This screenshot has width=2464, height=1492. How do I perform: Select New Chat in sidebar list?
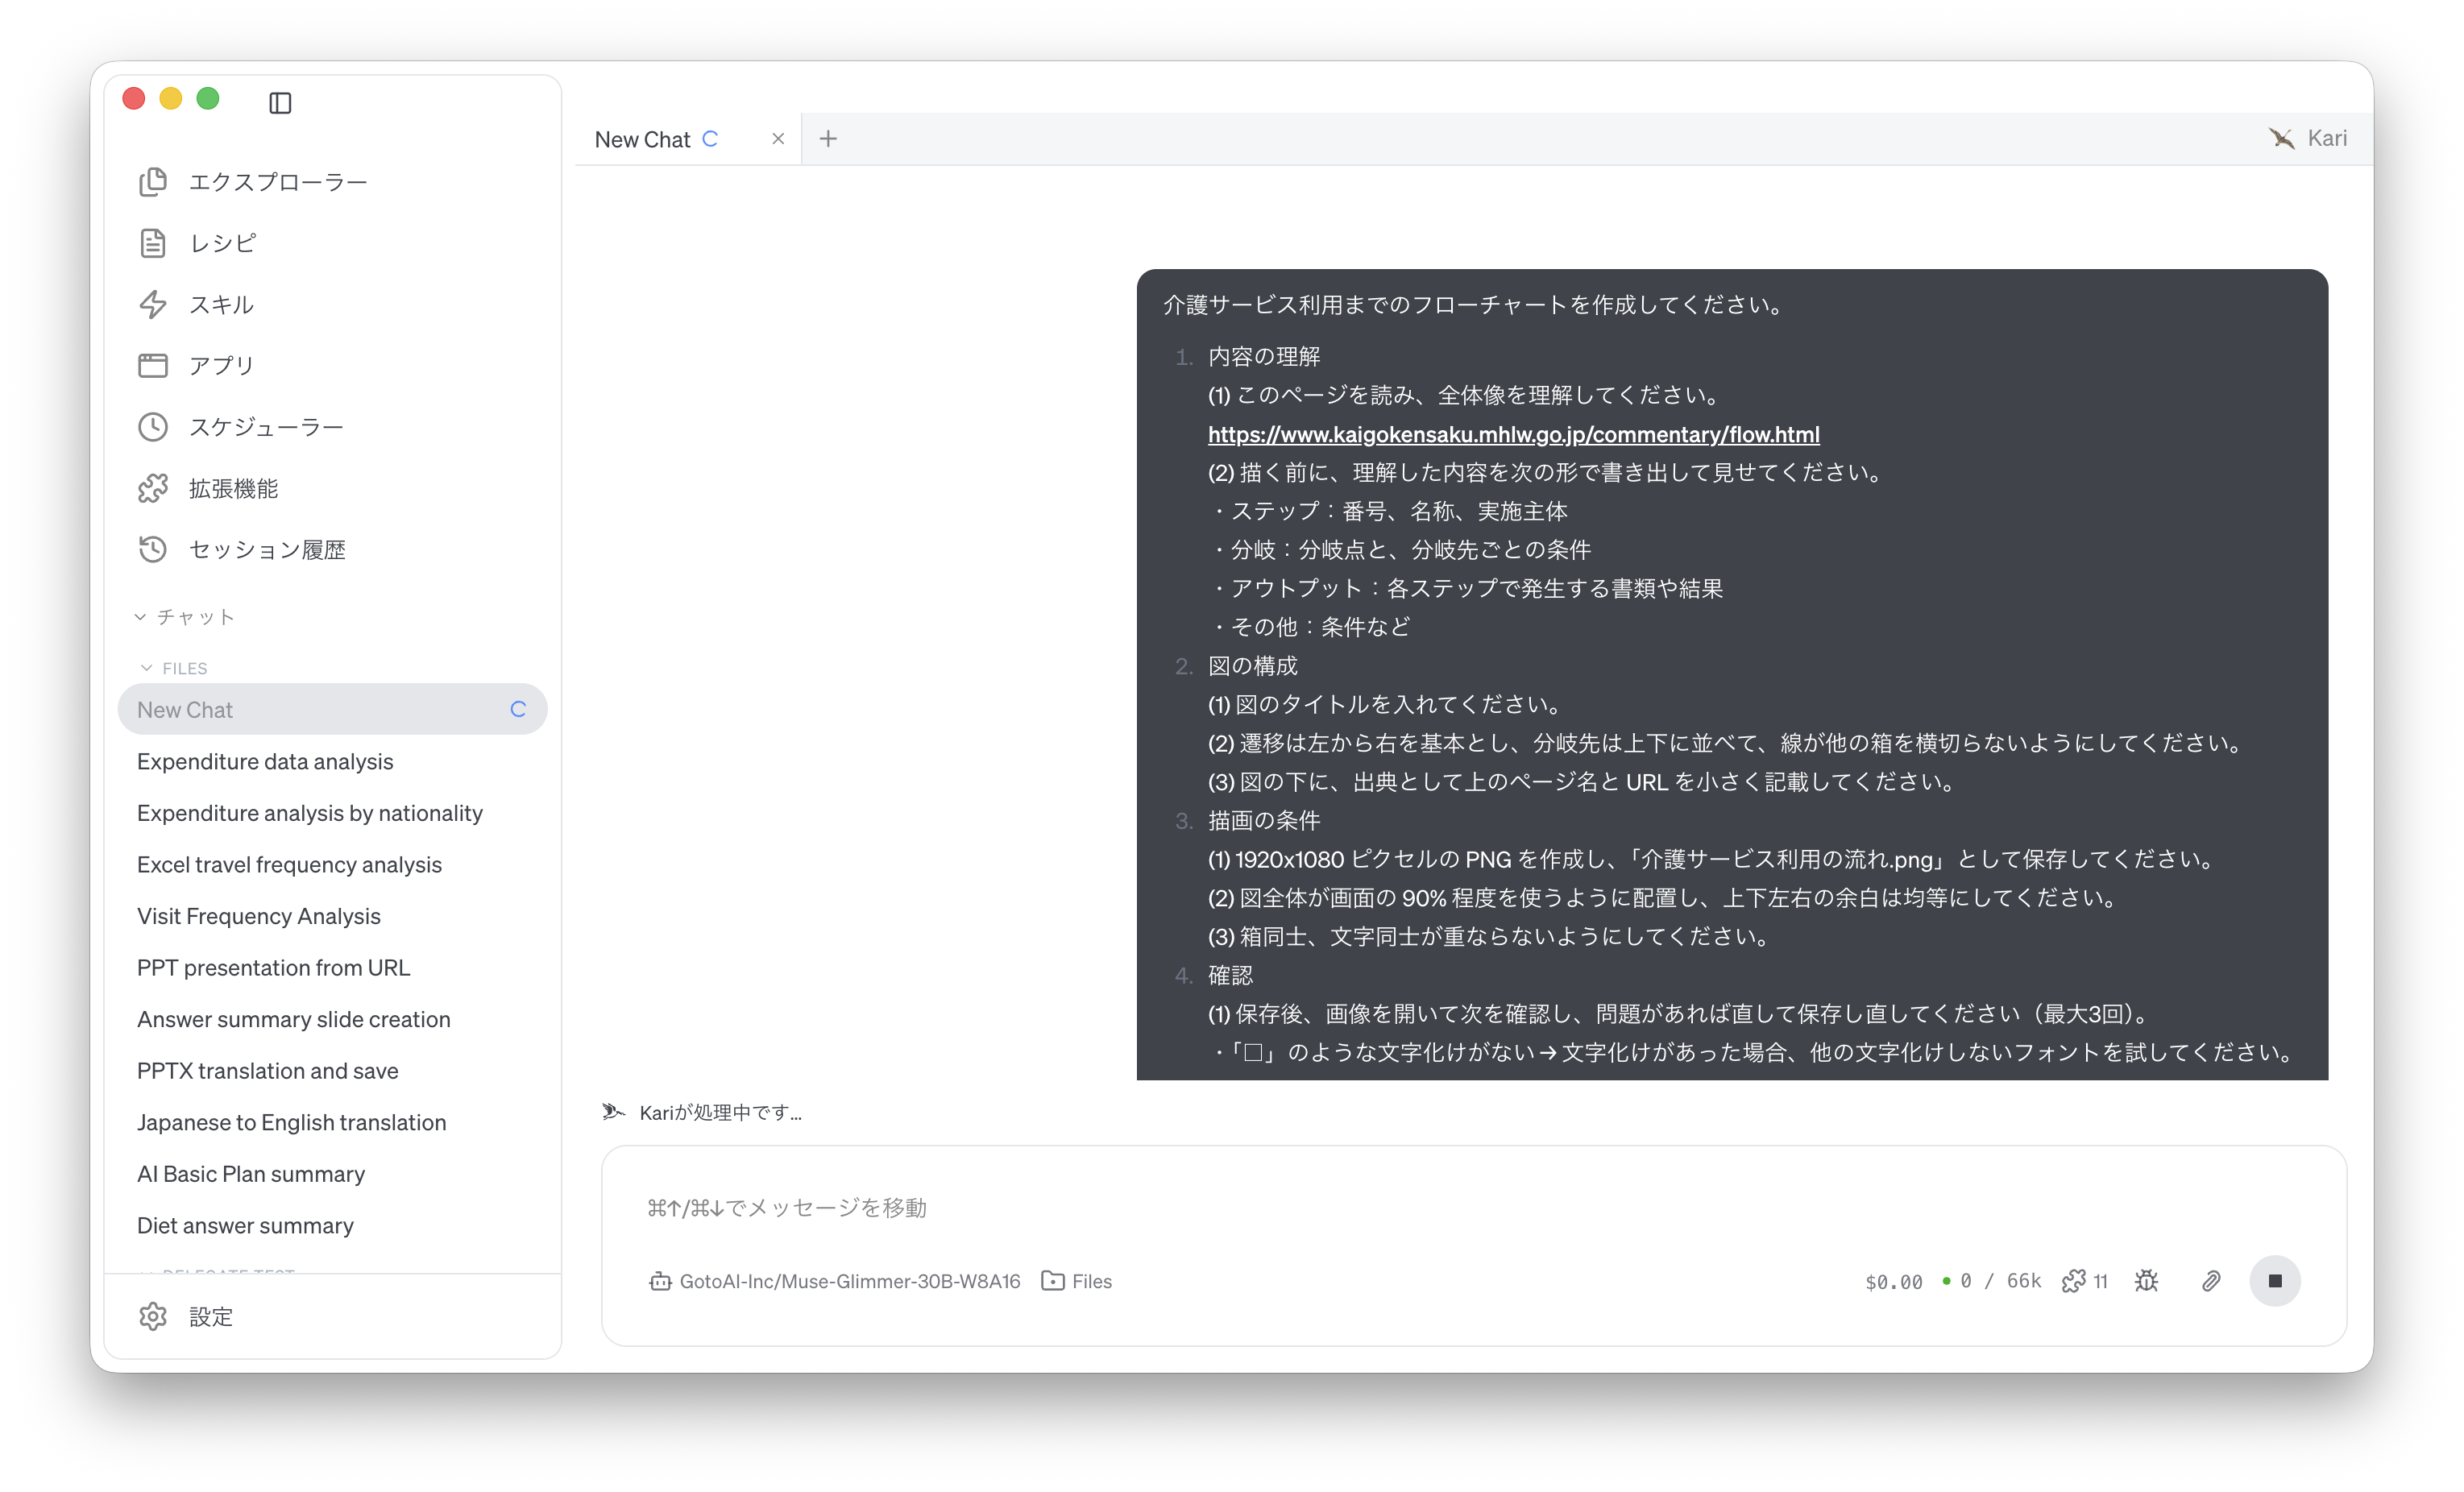pyautogui.click(x=332, y=709)
